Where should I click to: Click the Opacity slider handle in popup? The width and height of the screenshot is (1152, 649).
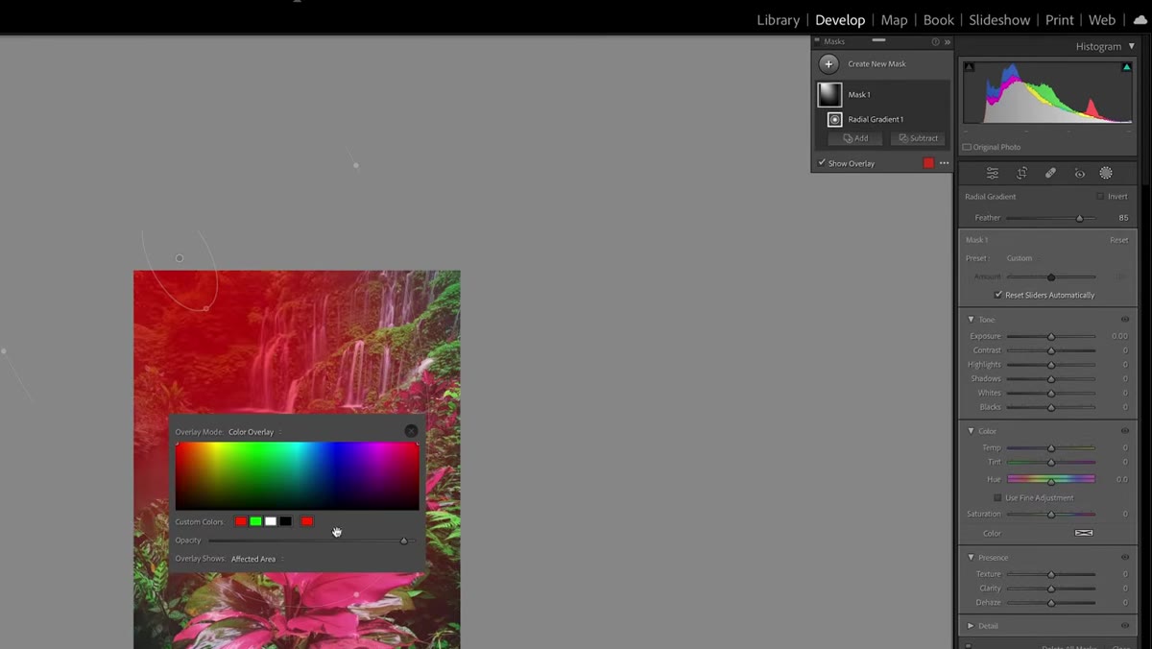coord(403,541)
